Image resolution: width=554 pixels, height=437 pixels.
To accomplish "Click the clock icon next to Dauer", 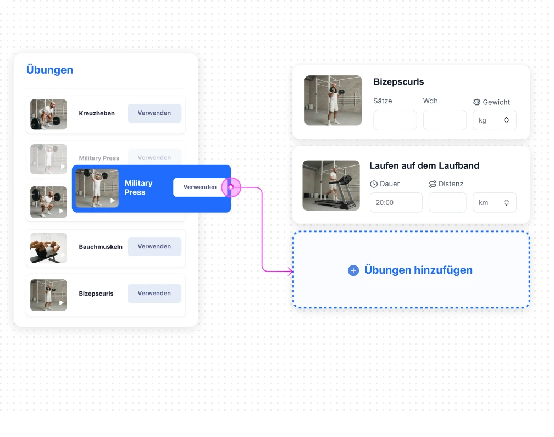I will (374, 184).
